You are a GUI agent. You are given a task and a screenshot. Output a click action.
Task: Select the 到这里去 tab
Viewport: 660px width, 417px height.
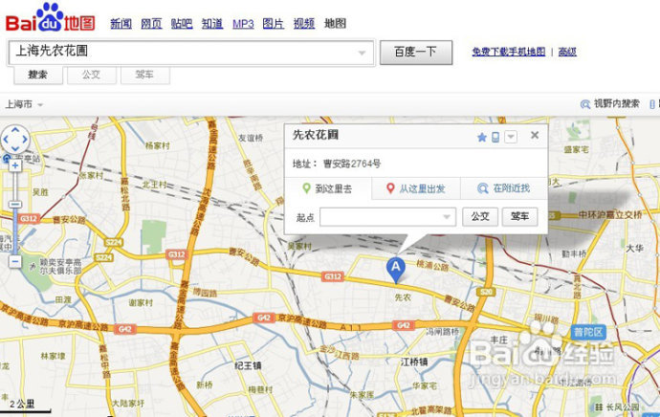point(328,188)
